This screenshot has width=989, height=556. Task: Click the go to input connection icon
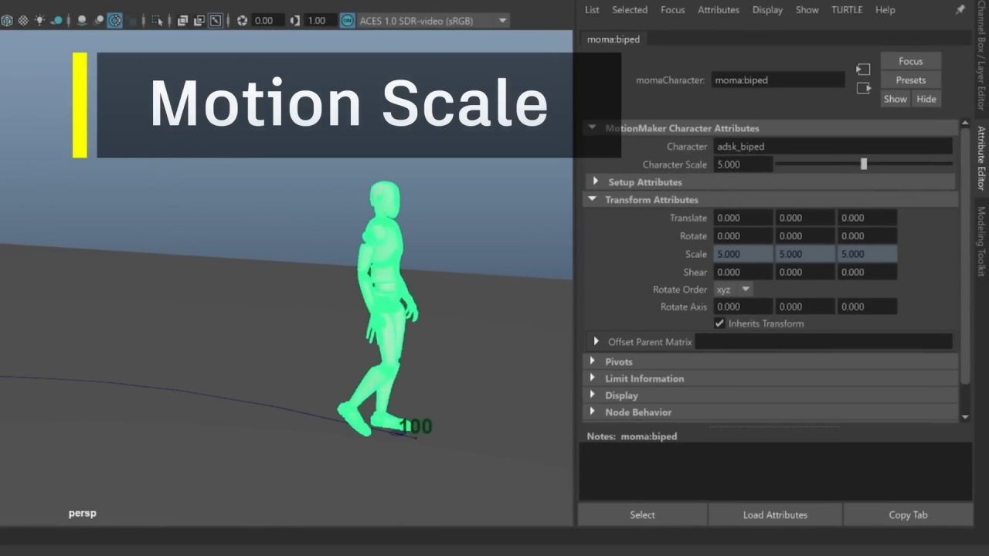(863, 69)
